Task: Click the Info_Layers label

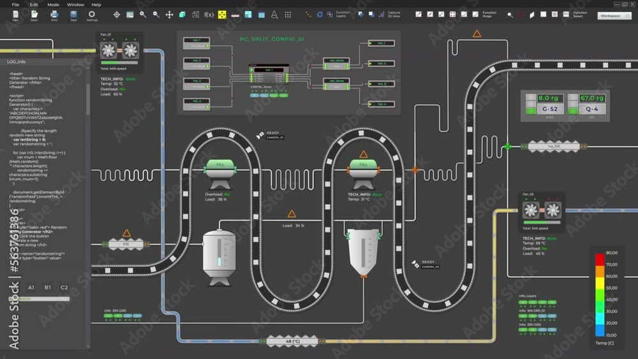Action: (x=528, y=296)
